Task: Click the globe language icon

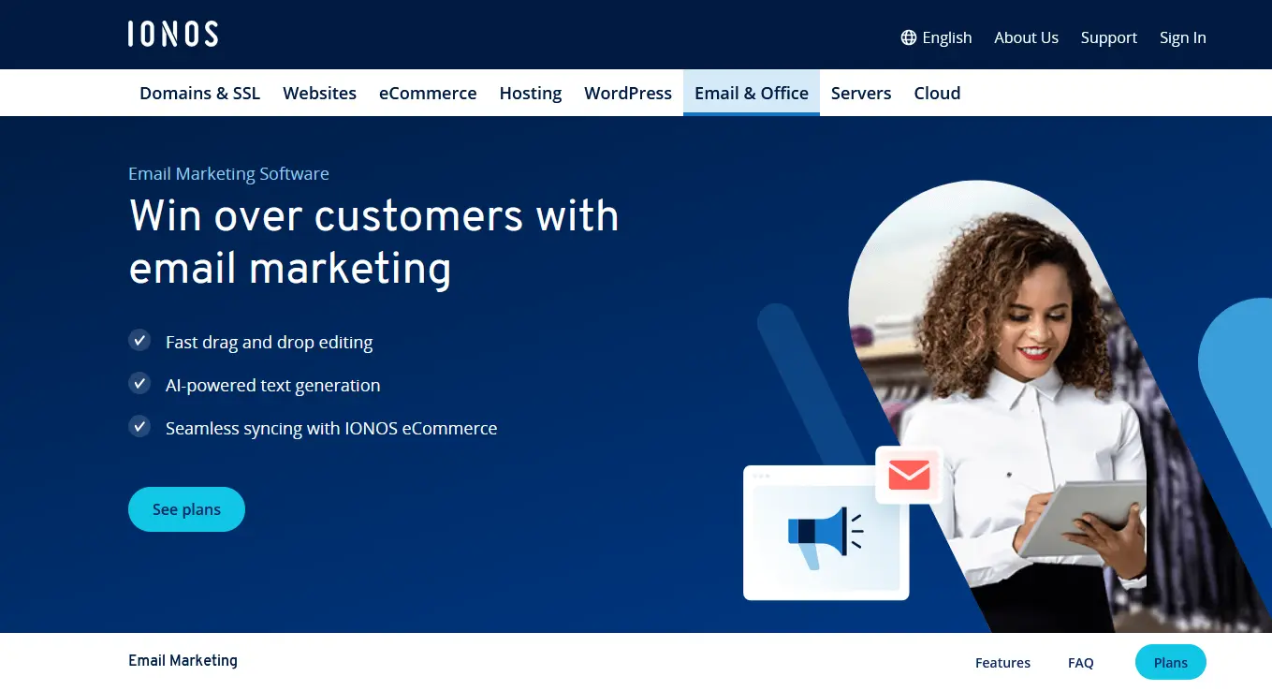Action: coord(907,37)
